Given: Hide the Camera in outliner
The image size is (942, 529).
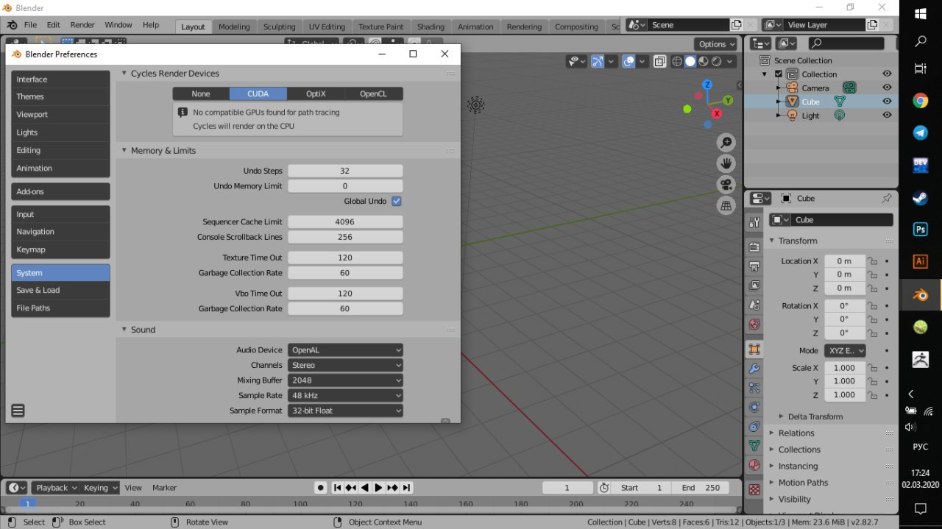Looking at the screenshot, I should 887,88.
